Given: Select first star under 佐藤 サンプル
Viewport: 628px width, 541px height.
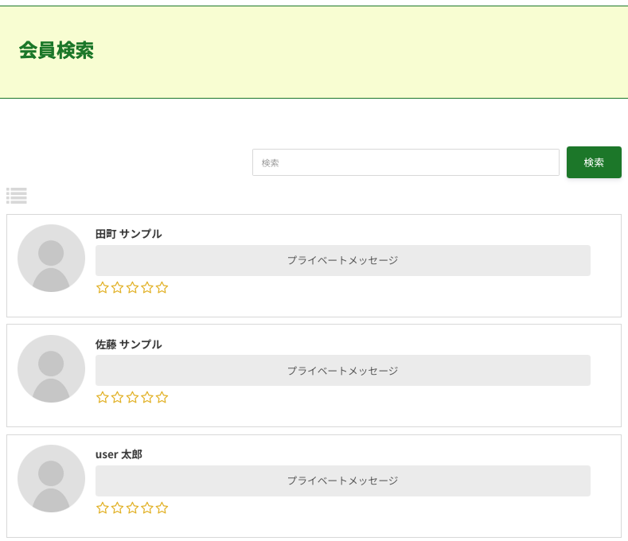Looking at the screenshot, I should pos(103,398).
